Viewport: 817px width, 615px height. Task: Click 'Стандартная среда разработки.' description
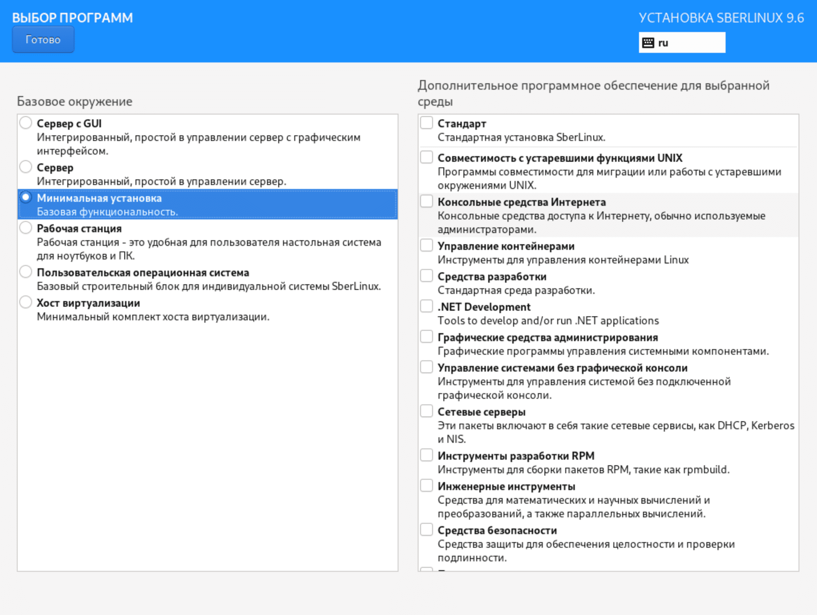pyautogui.click(x=516, y=290)
